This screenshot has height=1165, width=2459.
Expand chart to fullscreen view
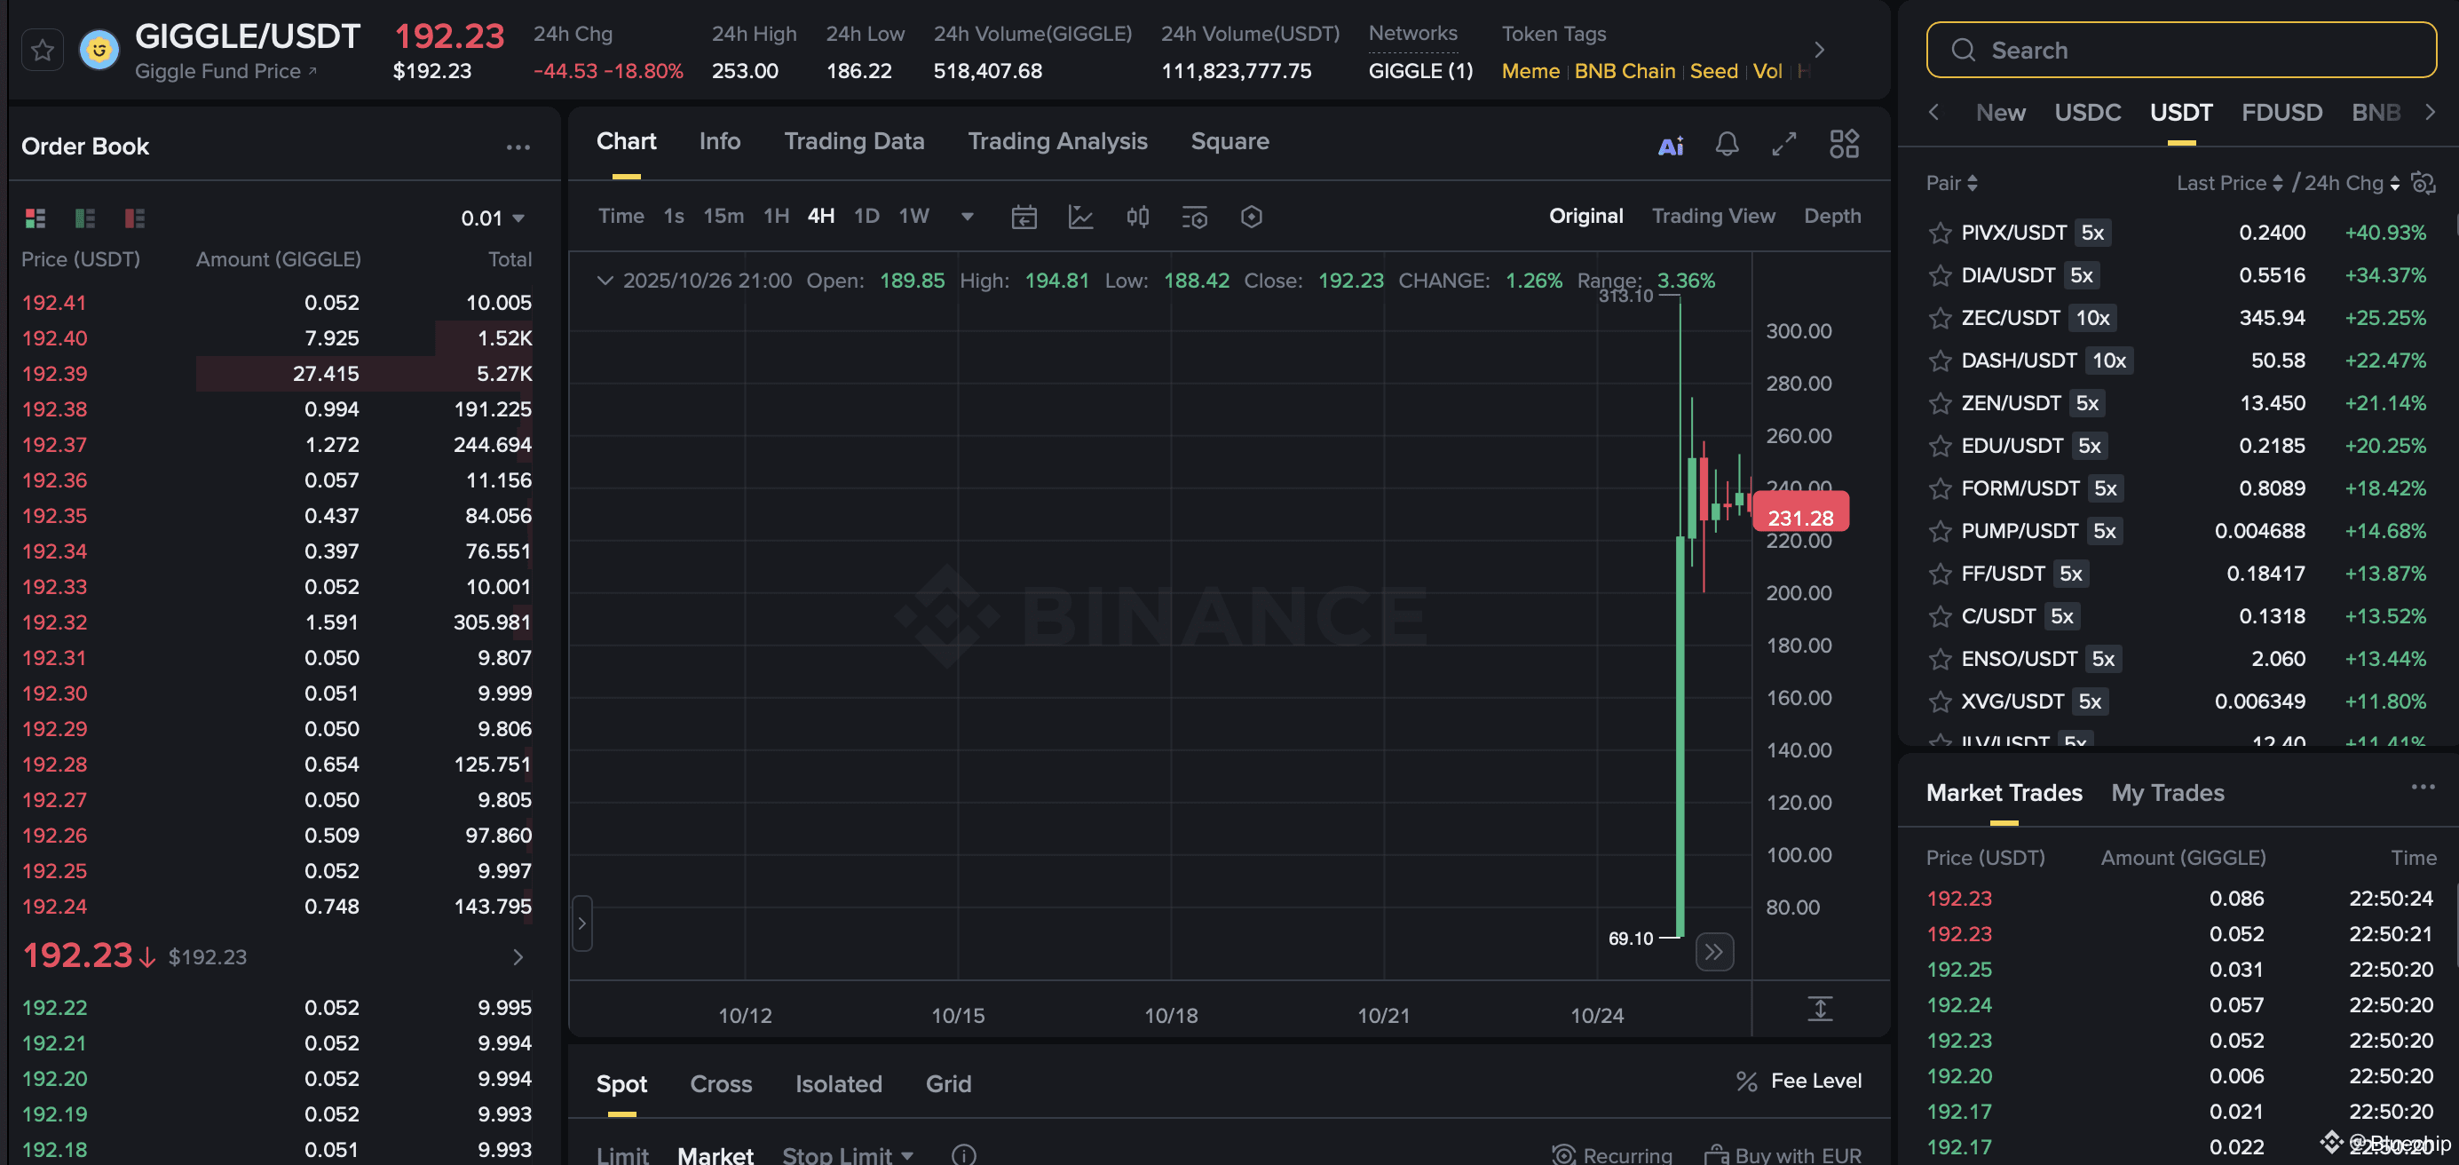(x=1783, y=144)
